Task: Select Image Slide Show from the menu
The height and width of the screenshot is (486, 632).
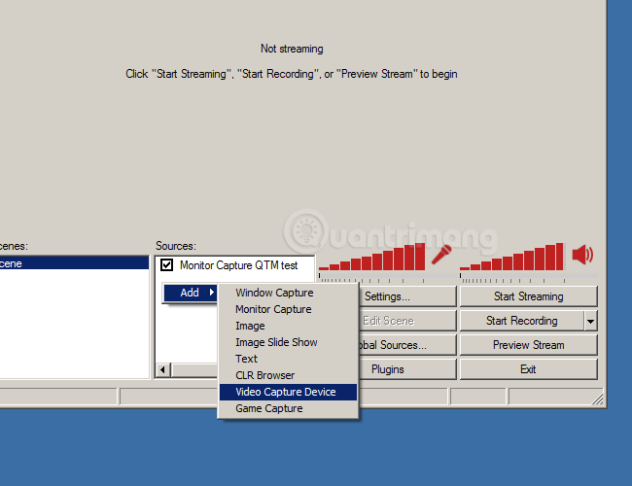Action: (276, 342)
